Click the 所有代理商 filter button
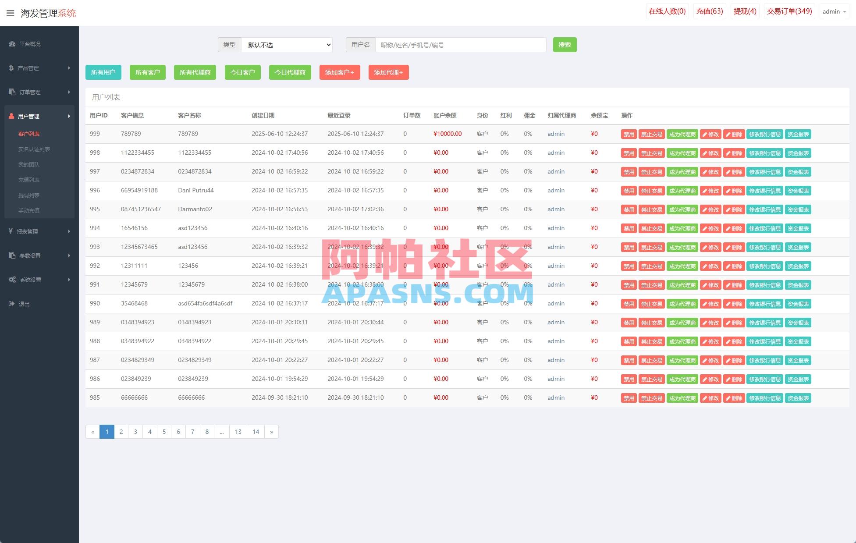Image resolution: width=856 pixels, height=543 pixels. click(x=195, y=72)
